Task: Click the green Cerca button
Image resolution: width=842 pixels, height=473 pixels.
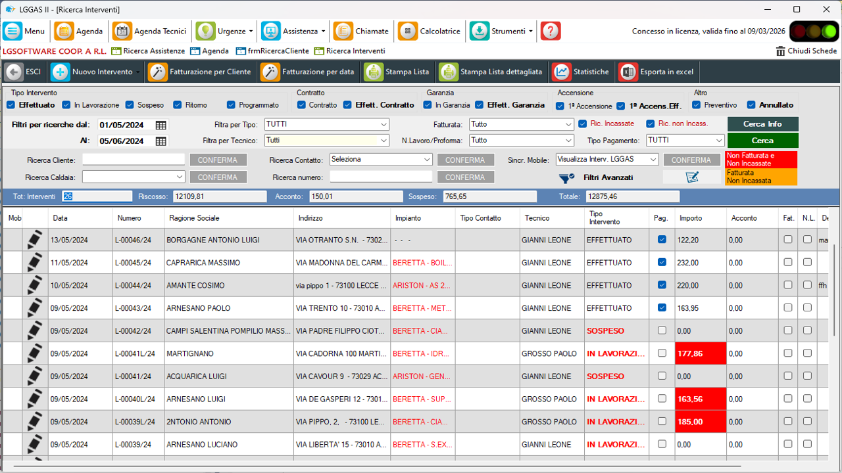Action: coord(762,141)
